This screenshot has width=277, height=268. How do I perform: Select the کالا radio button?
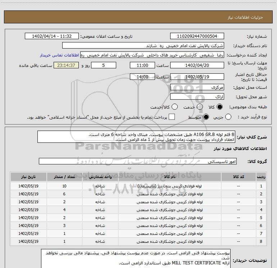point(219,107)
